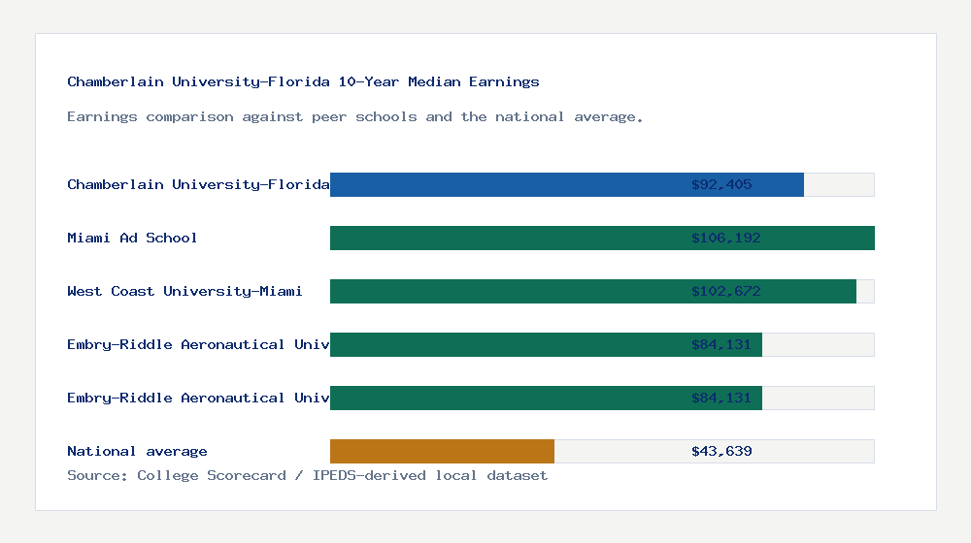Select the 'National average' row label
The width and height of the screenshot is (971, 543).
(x=137, y=452)
